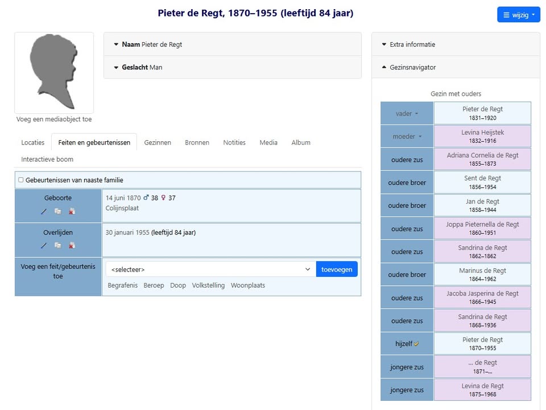546x410 pixels.
Task: Click the Woonplaats quick-add link
Action: [248, 285]
